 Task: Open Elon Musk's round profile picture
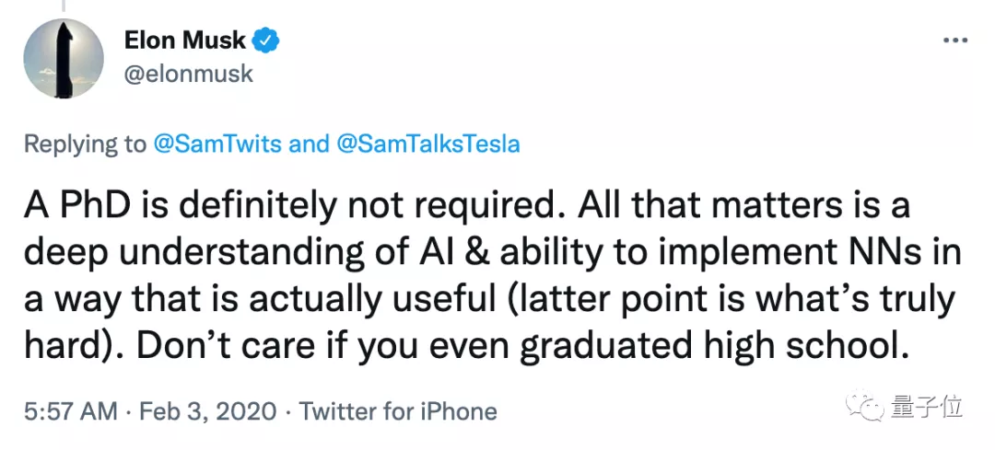pos(64,57)
